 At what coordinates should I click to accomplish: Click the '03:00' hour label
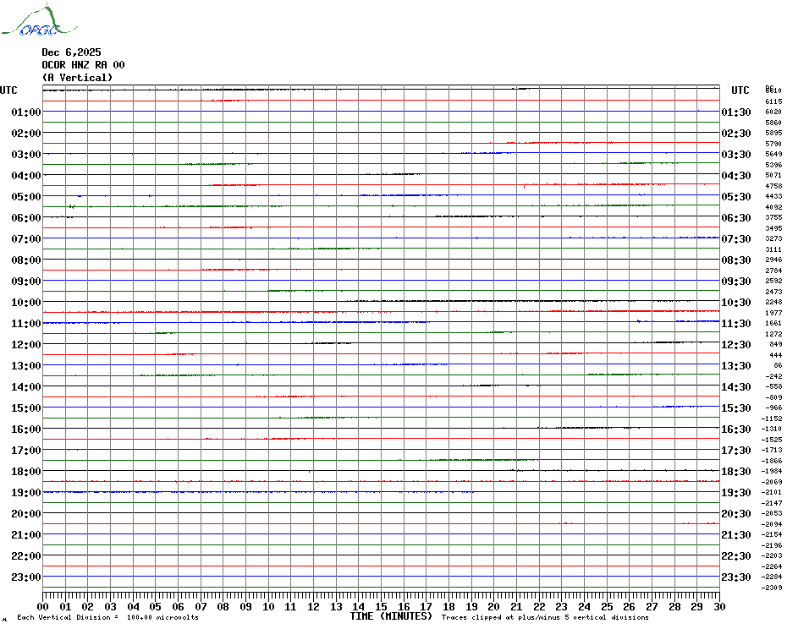pyautogui.click(x=26, y=154)
